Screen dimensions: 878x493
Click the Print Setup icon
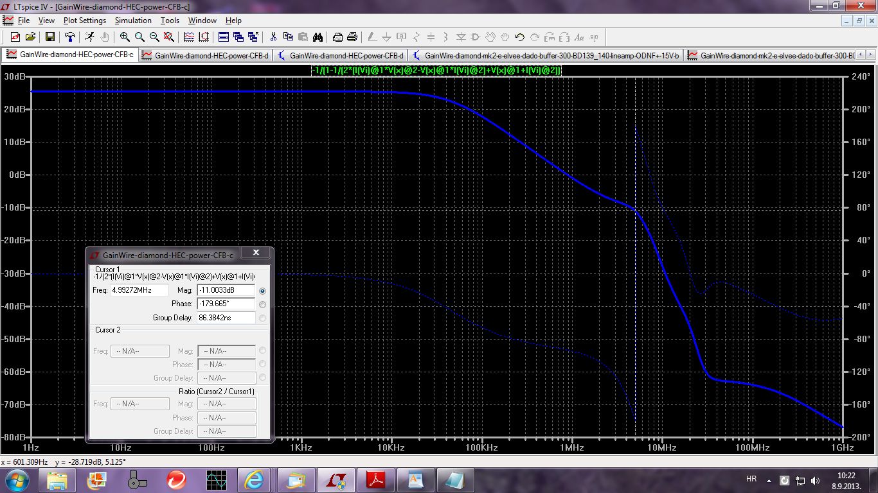[337, 37]
